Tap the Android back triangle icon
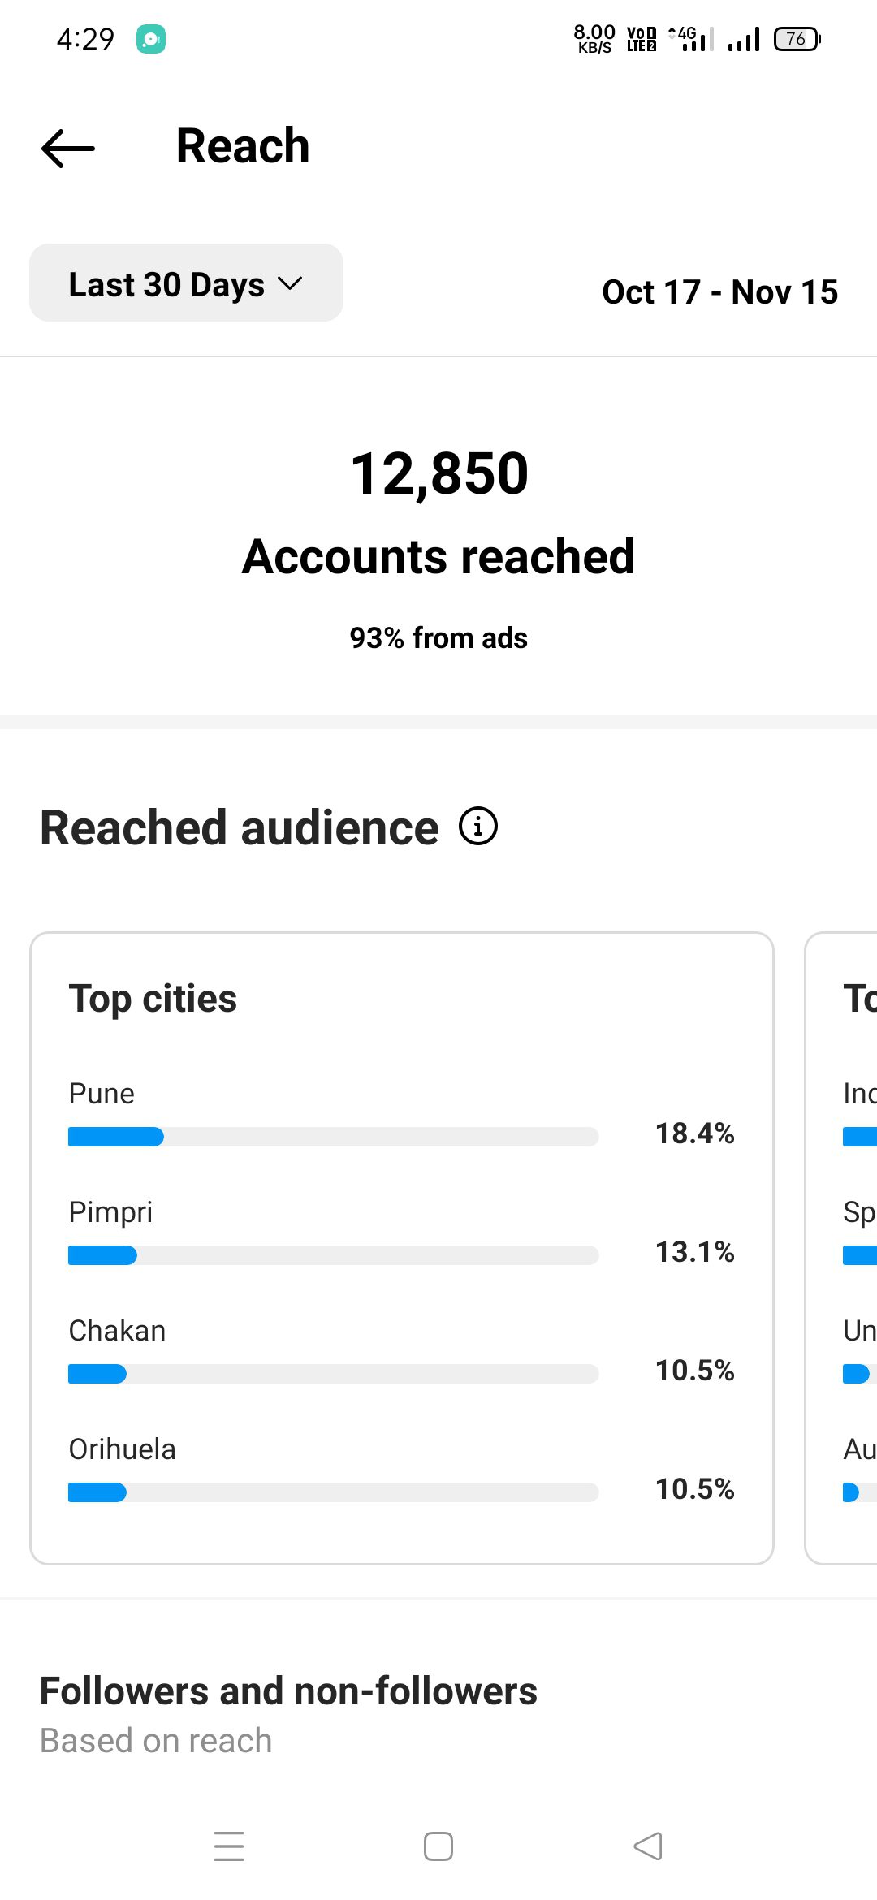The image size is (877, 1900). 648,1846
